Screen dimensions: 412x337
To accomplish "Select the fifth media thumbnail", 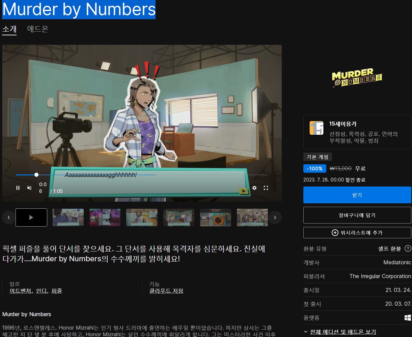I will click(179, 217).
